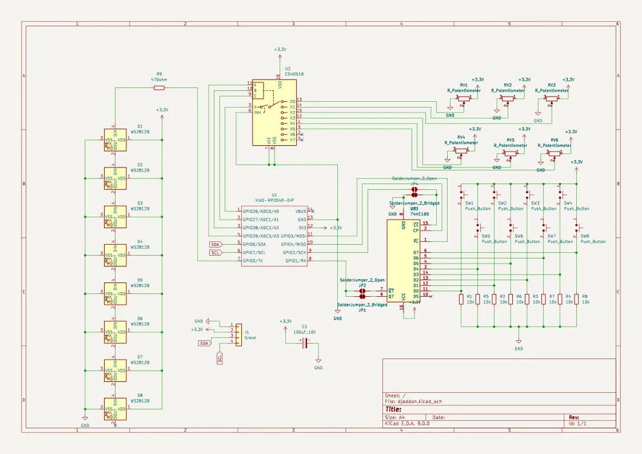
Task: Click the R9 470ohm resistor symbol
Action: coord(159,88)
